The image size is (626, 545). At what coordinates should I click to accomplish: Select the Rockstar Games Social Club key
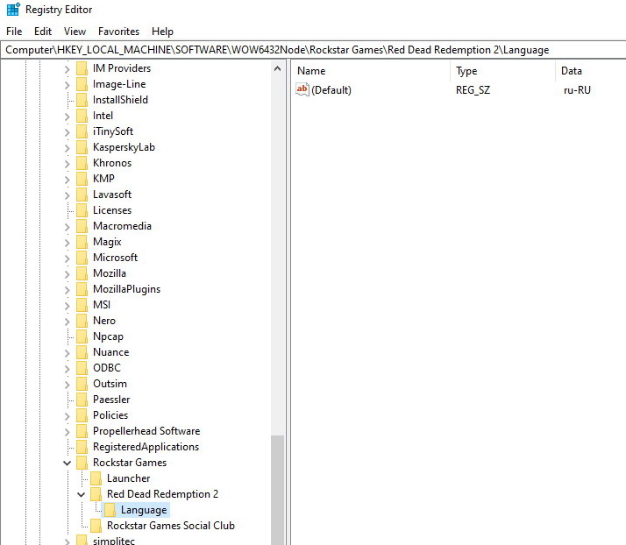click(171, 526)
